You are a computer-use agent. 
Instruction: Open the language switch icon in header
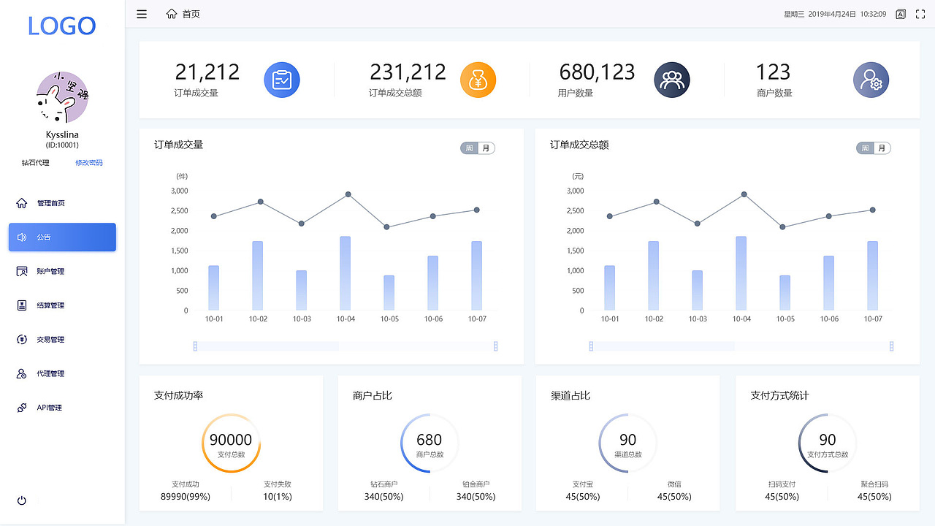click(x=901, y=14)
